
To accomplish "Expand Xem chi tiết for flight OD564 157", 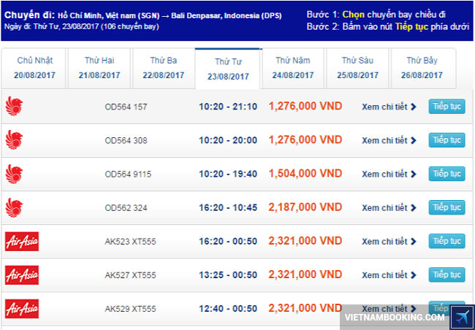I will click(389, 107).
